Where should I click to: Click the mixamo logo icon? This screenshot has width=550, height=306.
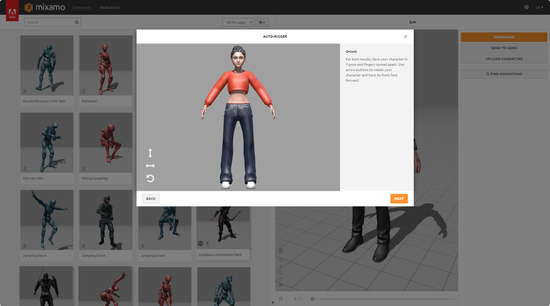29,7
